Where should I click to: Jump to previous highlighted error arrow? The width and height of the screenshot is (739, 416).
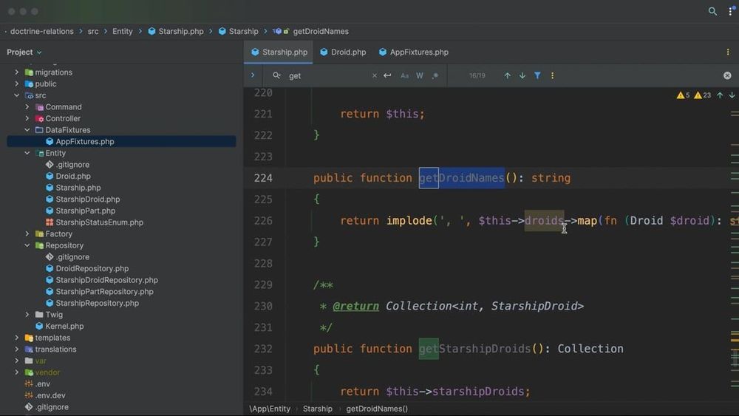[720, 95]
